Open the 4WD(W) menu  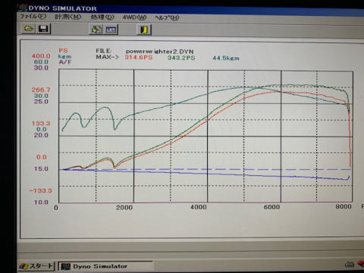[x=134, y=17]
